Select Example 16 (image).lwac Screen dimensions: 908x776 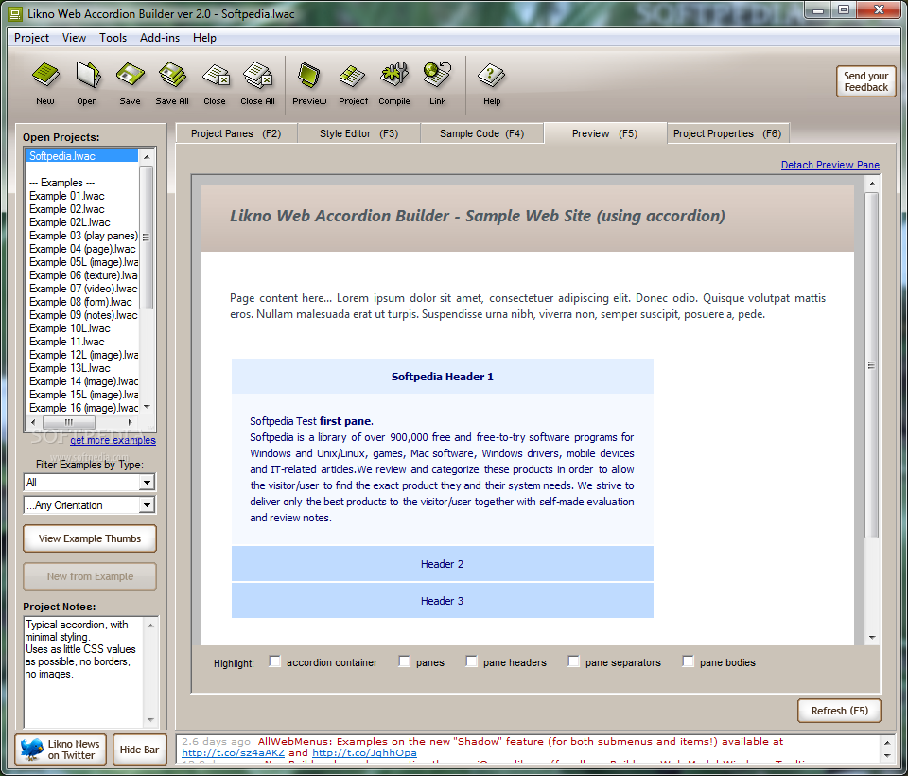click(83, 408)
